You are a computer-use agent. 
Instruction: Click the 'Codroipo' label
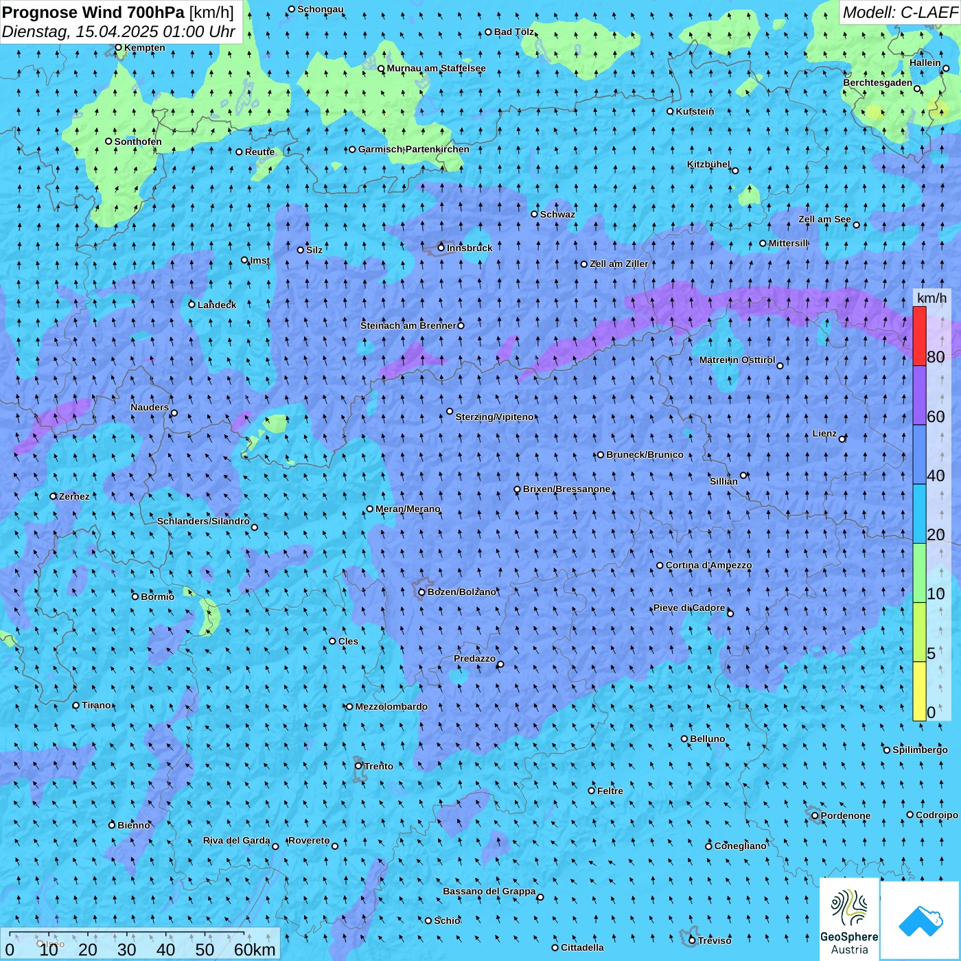(x=936, y=815)
